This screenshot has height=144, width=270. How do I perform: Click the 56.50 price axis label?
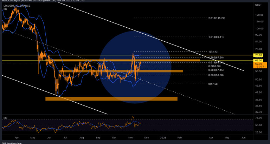[x=259, y=71]
